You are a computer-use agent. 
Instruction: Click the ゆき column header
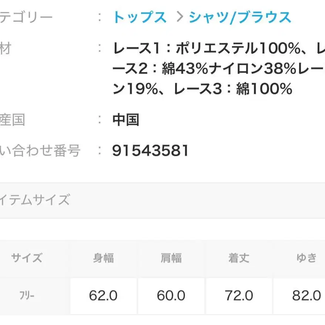pos(306,258)
